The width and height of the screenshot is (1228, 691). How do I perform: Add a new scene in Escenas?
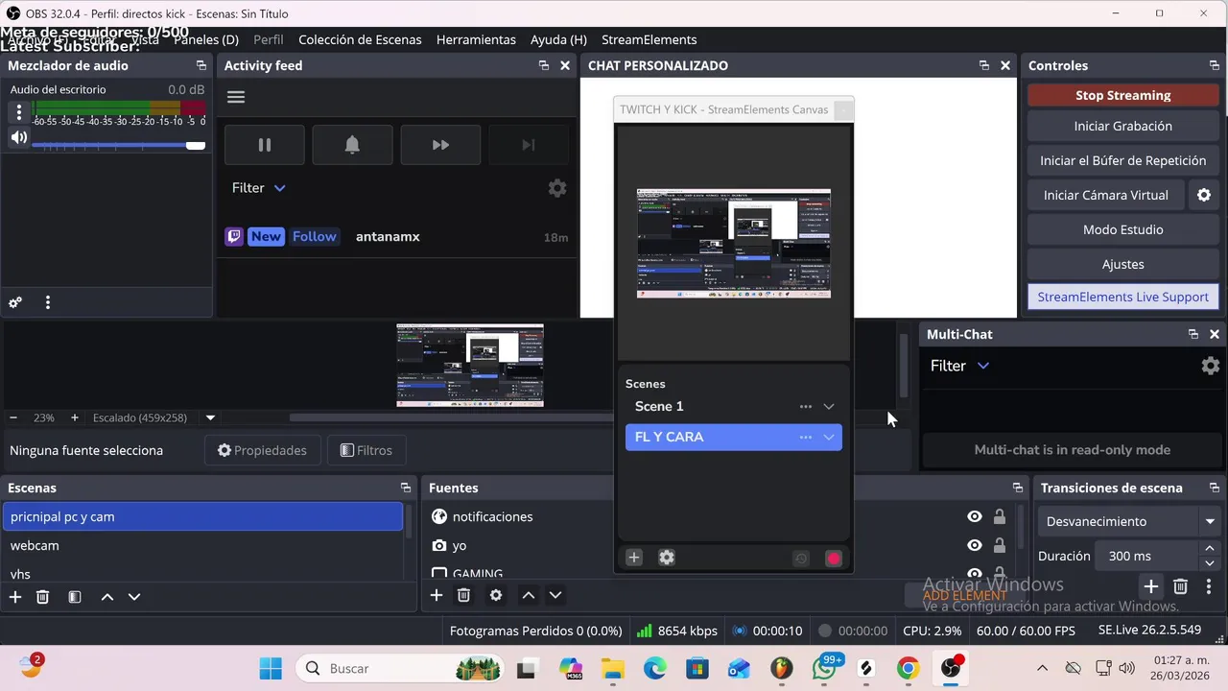click(15, 597)
